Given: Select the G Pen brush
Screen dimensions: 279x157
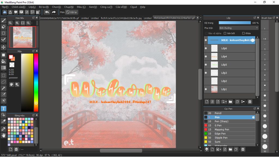Looking at the screenshot, I should click(229, 125).
